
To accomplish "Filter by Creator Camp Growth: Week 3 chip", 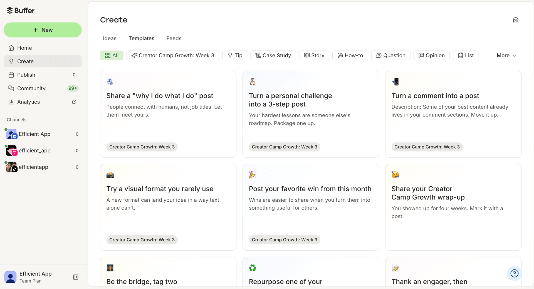I will [x=173, y=55].
